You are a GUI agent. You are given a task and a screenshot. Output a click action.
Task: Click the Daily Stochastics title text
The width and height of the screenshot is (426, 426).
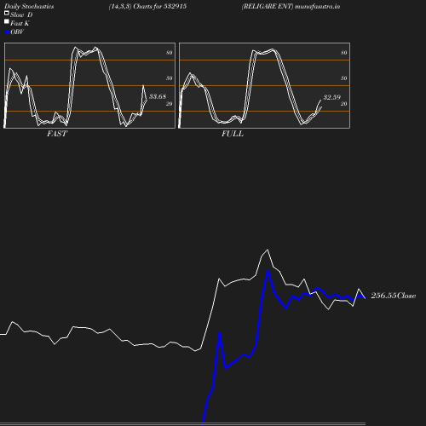point(29,6)
